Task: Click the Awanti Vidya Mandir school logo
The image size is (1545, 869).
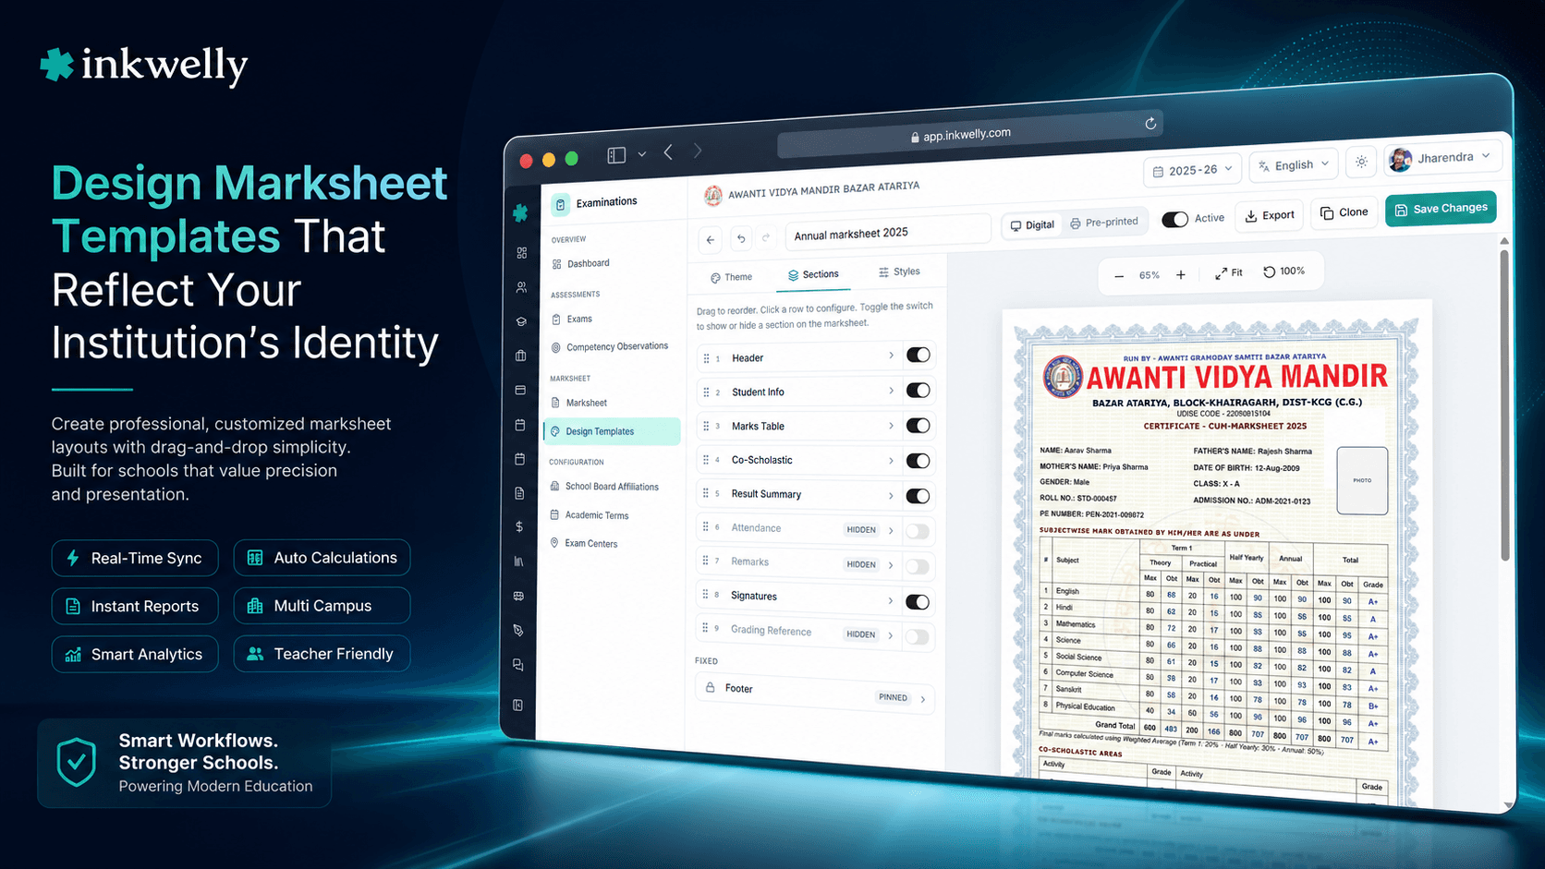Action: point(713,195)
